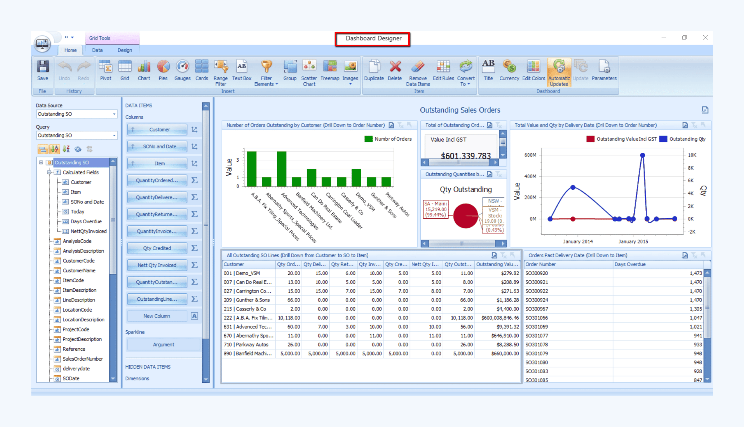Export the Outstanding Sales Orders dashboard icon
The width and height of the screenshot is (744, 427).
pos(705,110)
